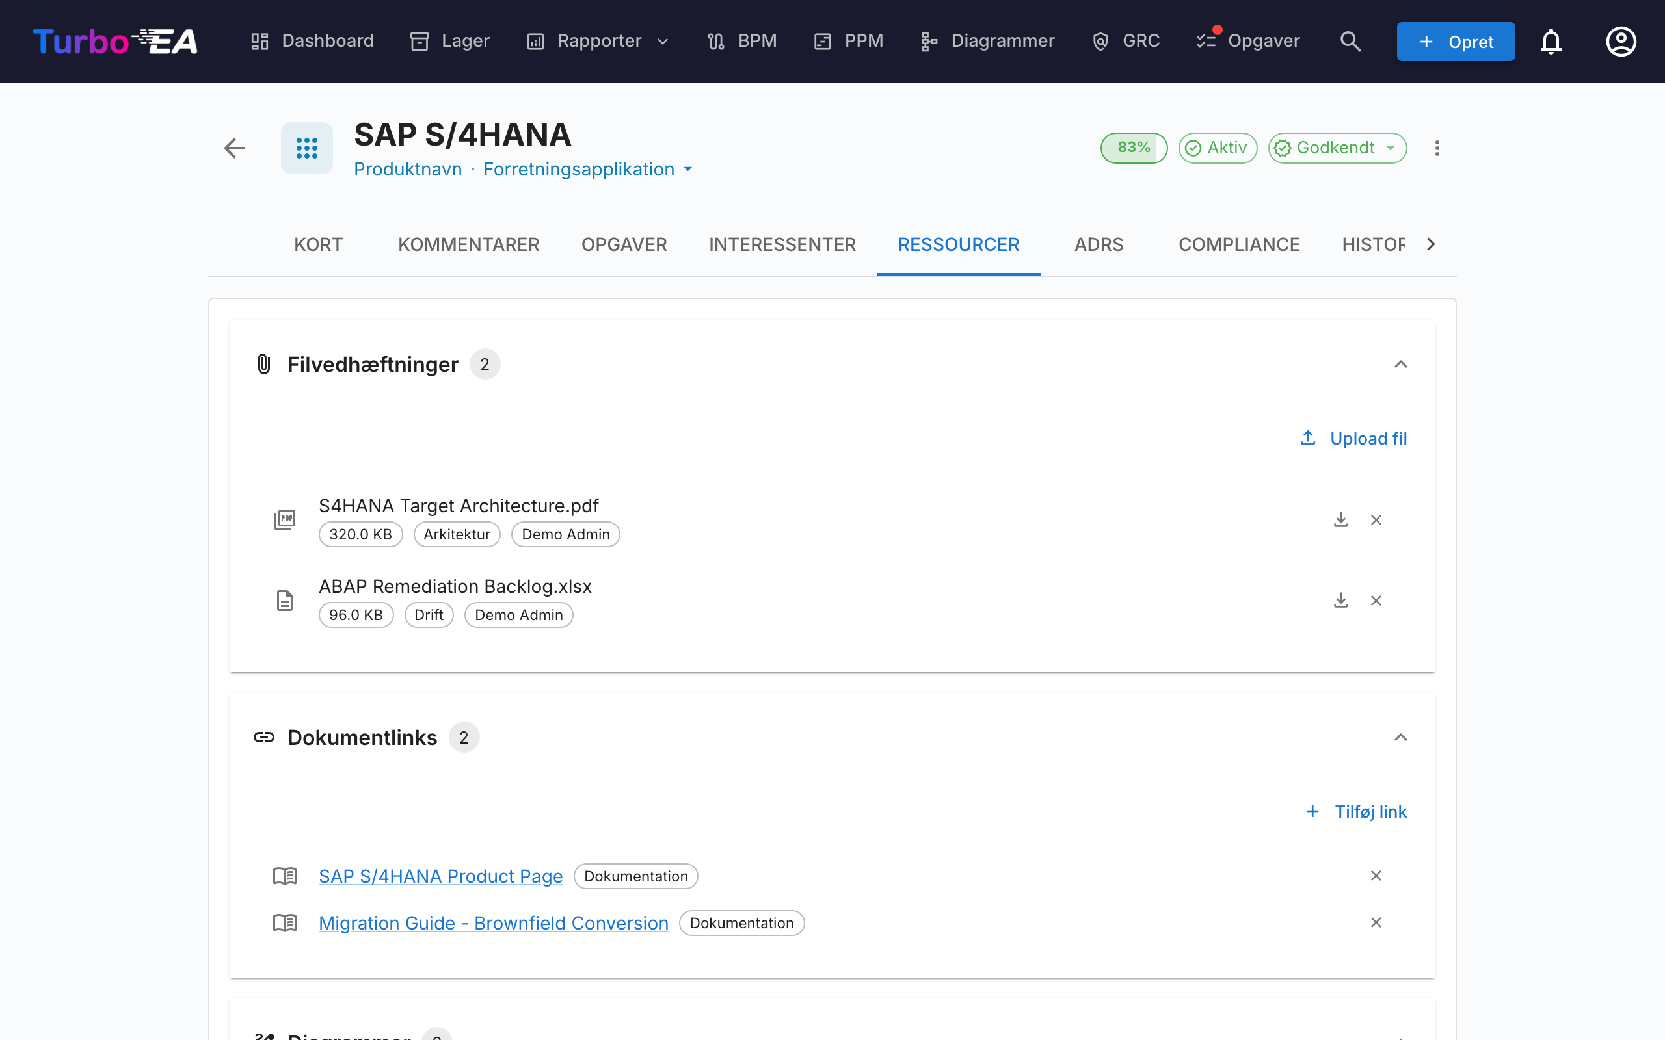Switch to the COMPLIANCE tab
Image resolution: width=1665 pixels, height=1040 pixels.
click(1239, 245)
